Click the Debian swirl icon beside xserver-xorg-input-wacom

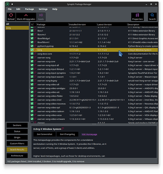pyautogui.click(x=35, y=77)
